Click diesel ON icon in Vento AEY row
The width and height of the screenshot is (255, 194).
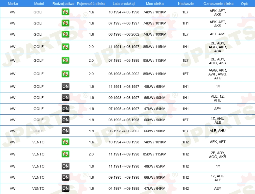point(65,188)
